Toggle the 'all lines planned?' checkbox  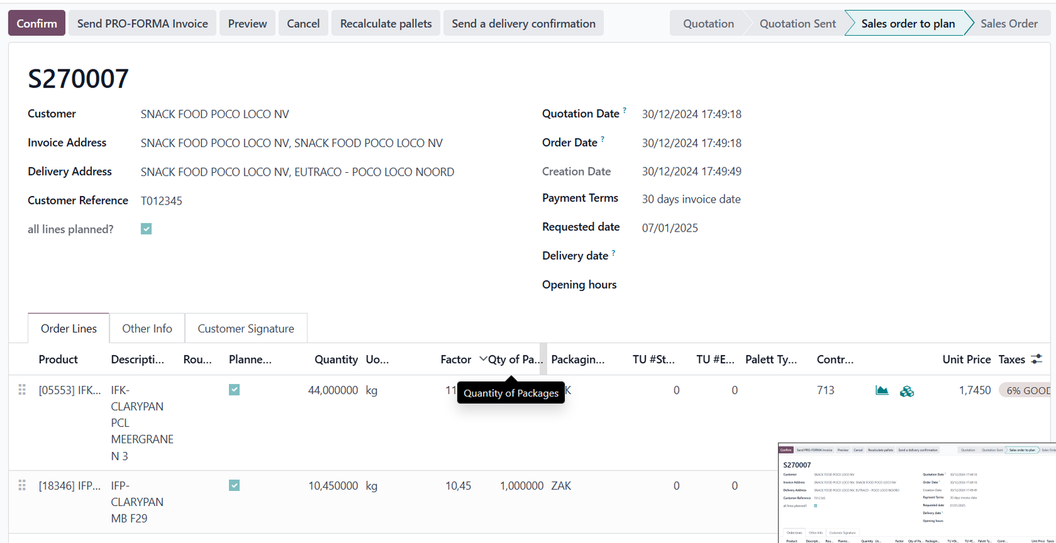pos(147,229)
